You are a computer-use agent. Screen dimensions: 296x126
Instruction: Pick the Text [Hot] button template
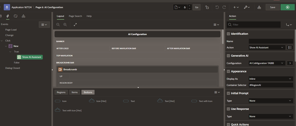tap(166, 101)
